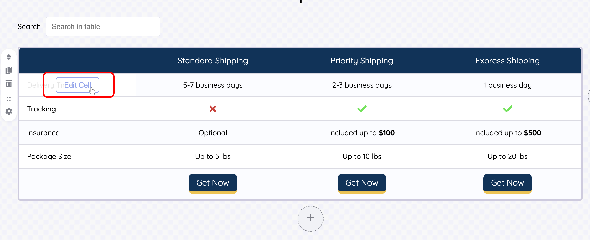
Task: Click green checkmark under Priority Shipping
Action: pyautogui.click(x=362, y=109)
